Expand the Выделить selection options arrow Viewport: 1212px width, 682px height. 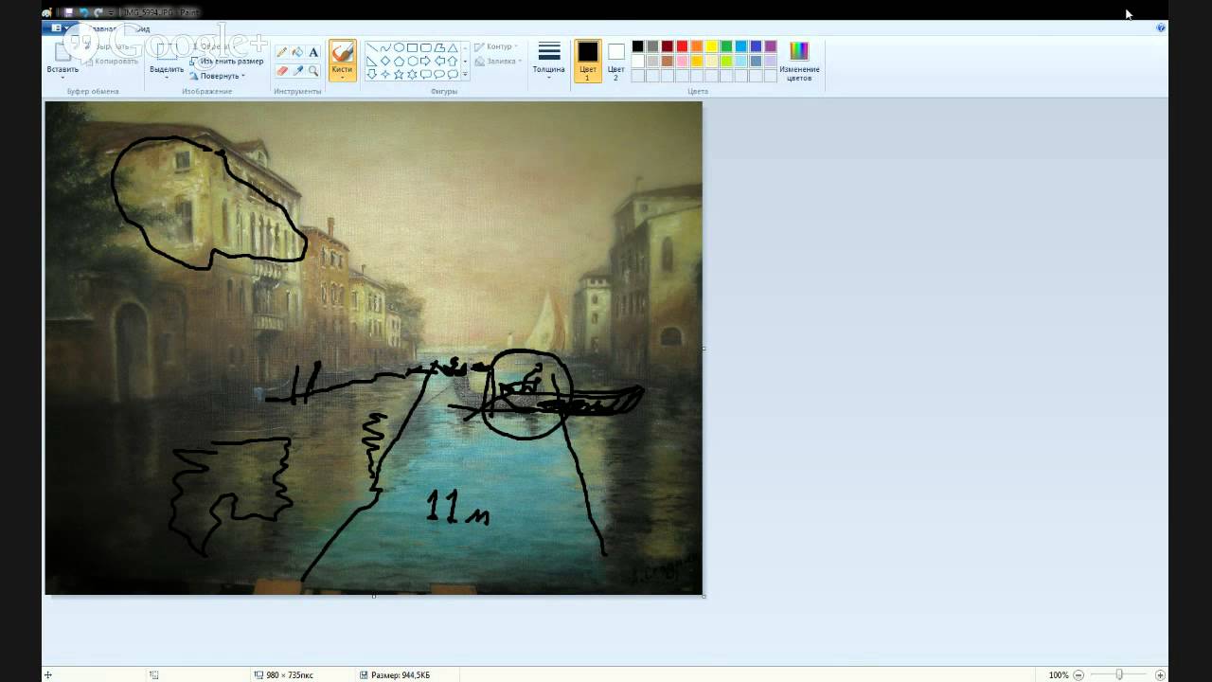[167, 77]
